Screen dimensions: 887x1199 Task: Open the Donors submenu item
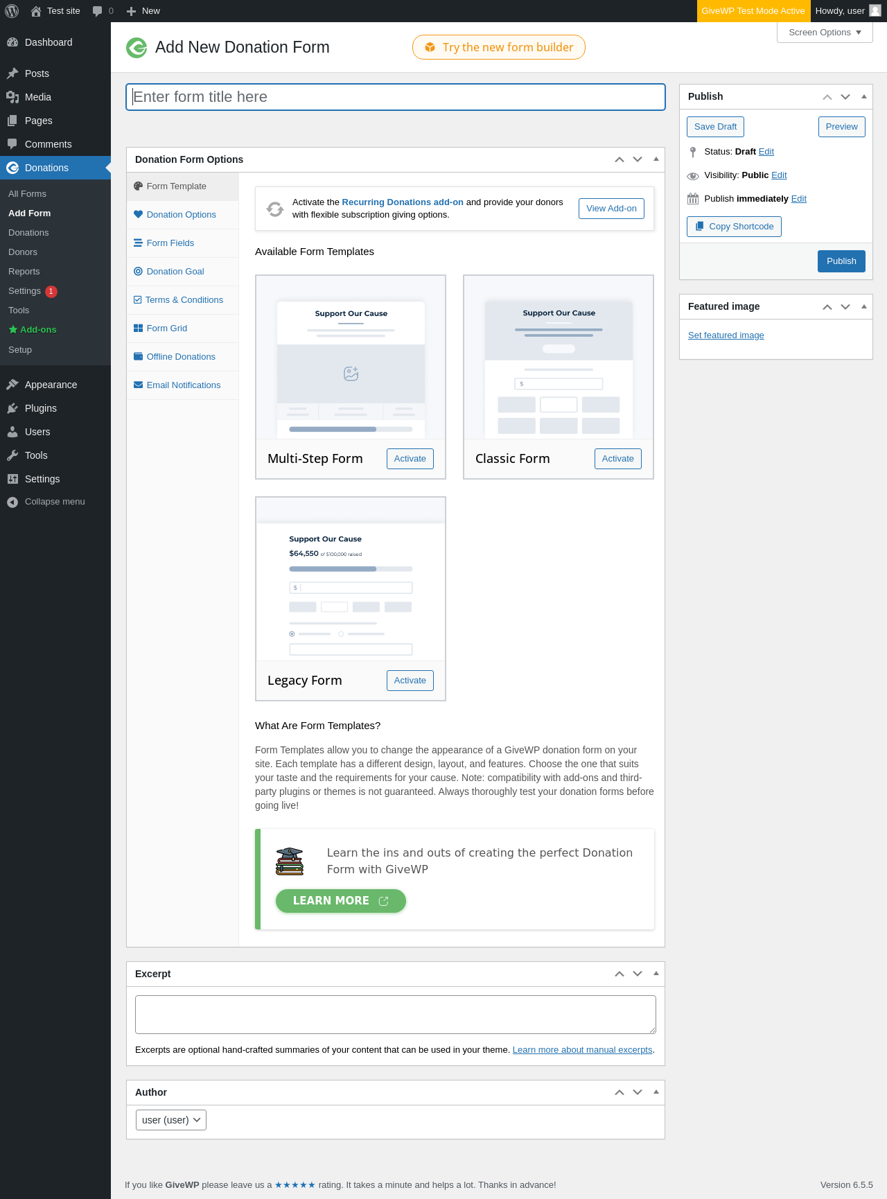(23, 252)
